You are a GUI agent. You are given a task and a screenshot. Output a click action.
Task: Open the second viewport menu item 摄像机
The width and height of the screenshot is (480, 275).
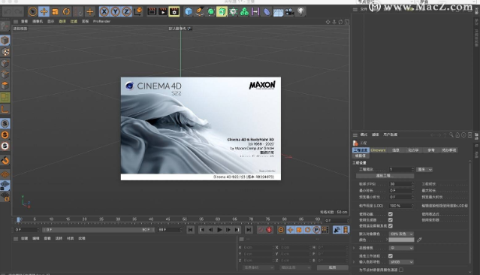tap(38, 22)
